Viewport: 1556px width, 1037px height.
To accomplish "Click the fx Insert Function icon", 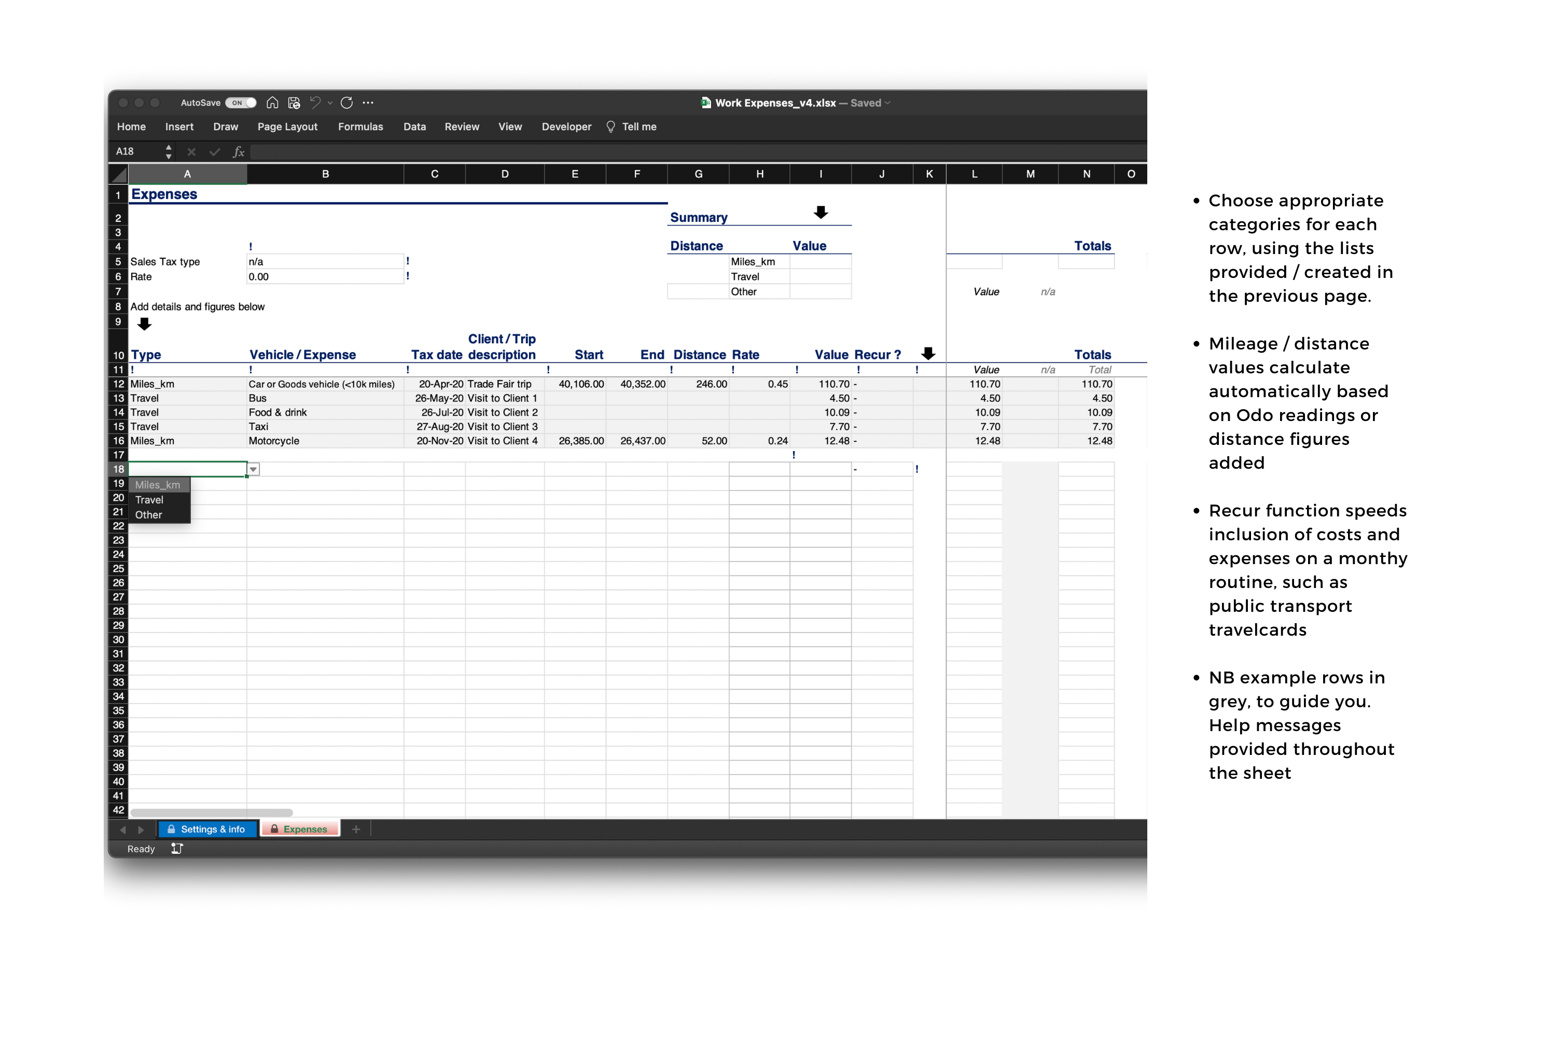I will [239, 151].
